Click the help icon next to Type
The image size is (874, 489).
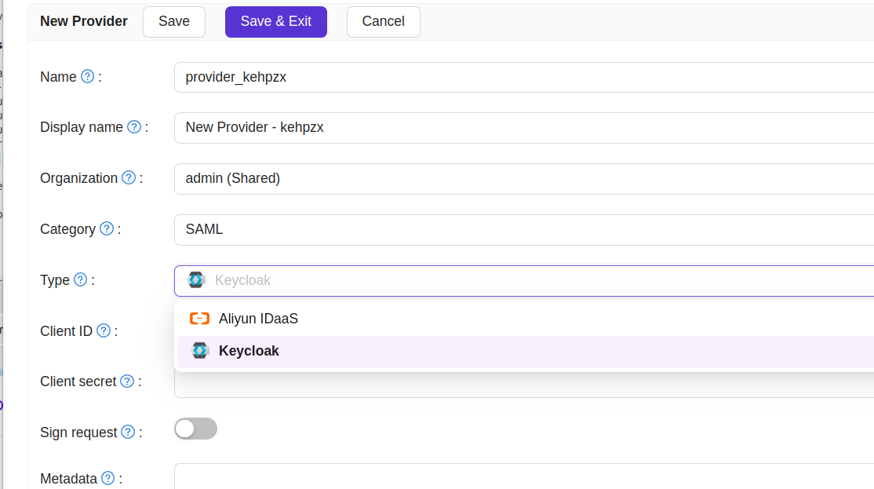[80, 279]
